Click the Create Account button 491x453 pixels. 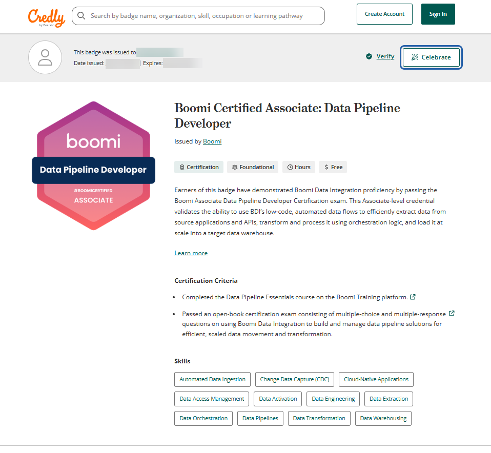(384, 14)
